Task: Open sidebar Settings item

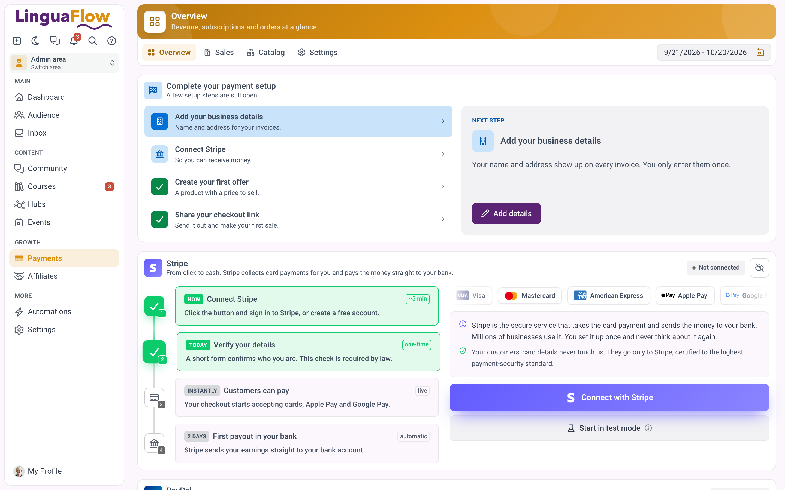Action: click(x=64, y=330)
